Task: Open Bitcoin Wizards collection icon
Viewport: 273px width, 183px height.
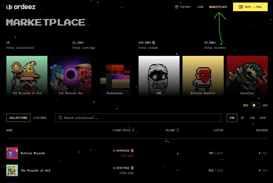Action: (12, 153)
